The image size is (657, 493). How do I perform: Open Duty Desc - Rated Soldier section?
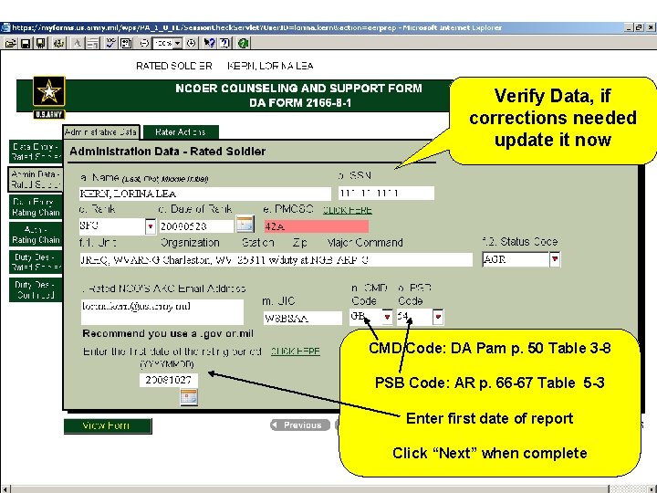pos(36,262)
